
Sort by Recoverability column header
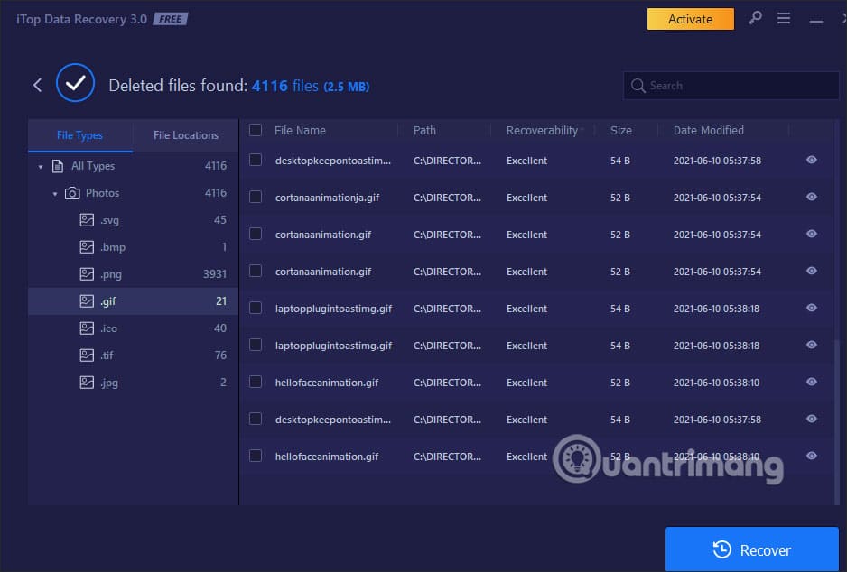(x=542, y=131)
